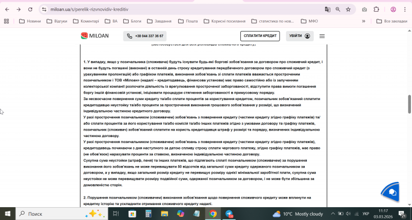Open the ВА bookmark folder
The image size is (412, 220).
(111, 21)
